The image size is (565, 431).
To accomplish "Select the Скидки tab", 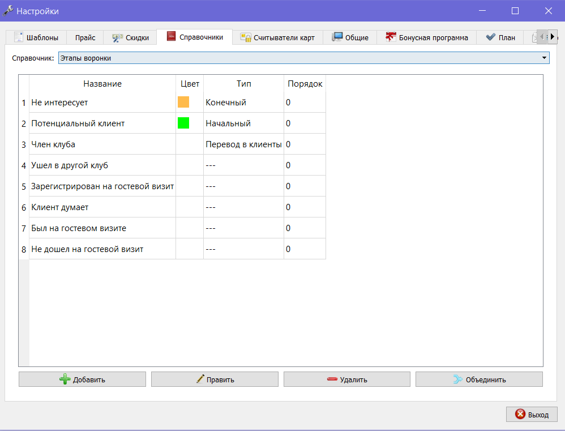I will (130, 37).
